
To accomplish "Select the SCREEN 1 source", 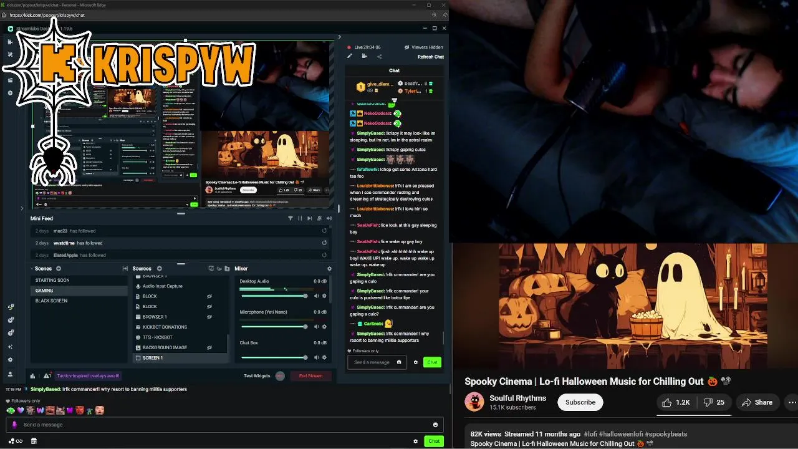I will point(180,358).
